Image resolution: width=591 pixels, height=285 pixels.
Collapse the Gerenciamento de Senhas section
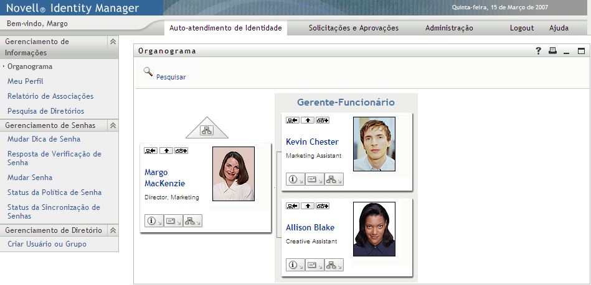point(113,125)
